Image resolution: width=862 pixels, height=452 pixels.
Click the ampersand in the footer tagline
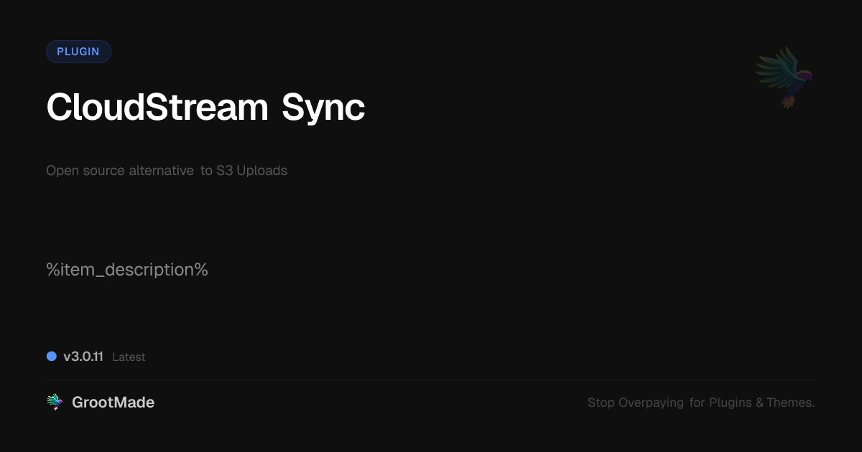click(x=759, y=403)
